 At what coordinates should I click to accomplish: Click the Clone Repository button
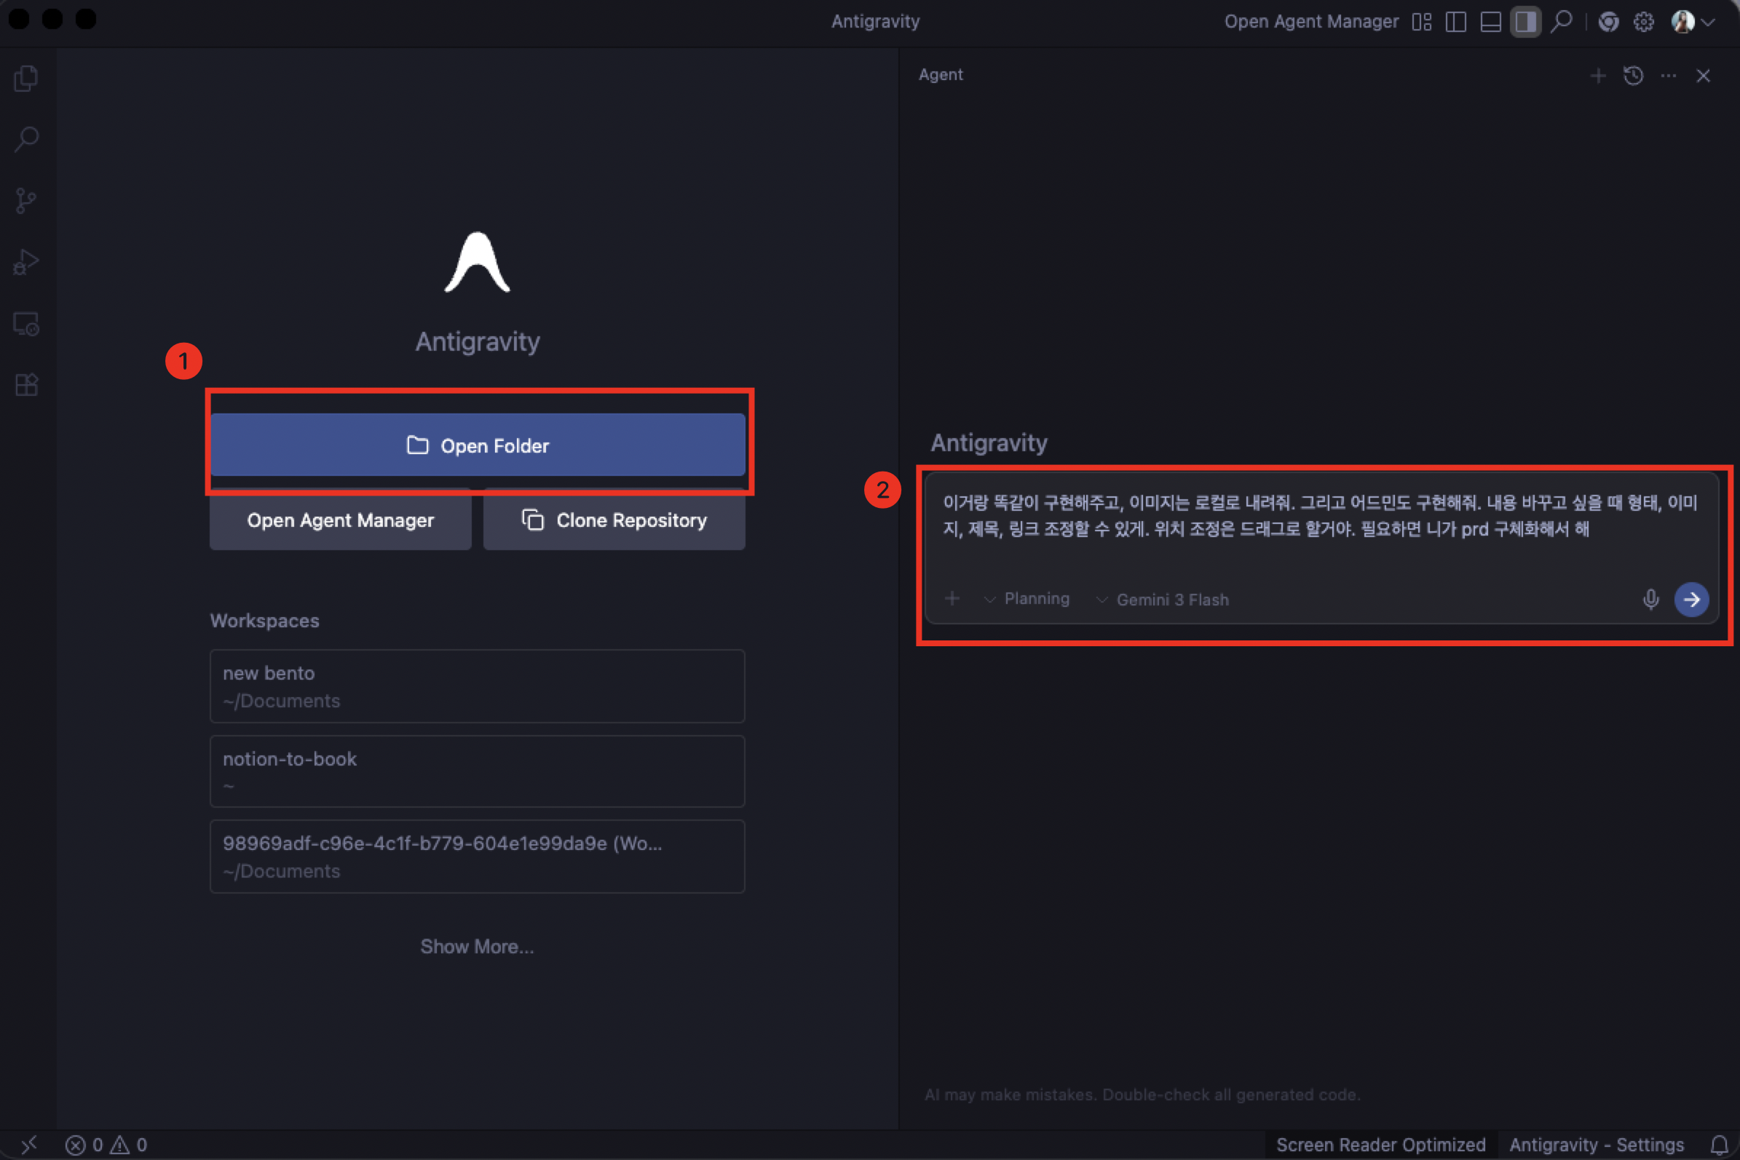pos(614,521)
